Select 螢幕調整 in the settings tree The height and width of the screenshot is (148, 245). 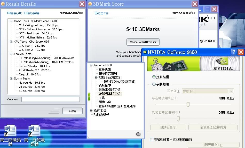point(105,69)
